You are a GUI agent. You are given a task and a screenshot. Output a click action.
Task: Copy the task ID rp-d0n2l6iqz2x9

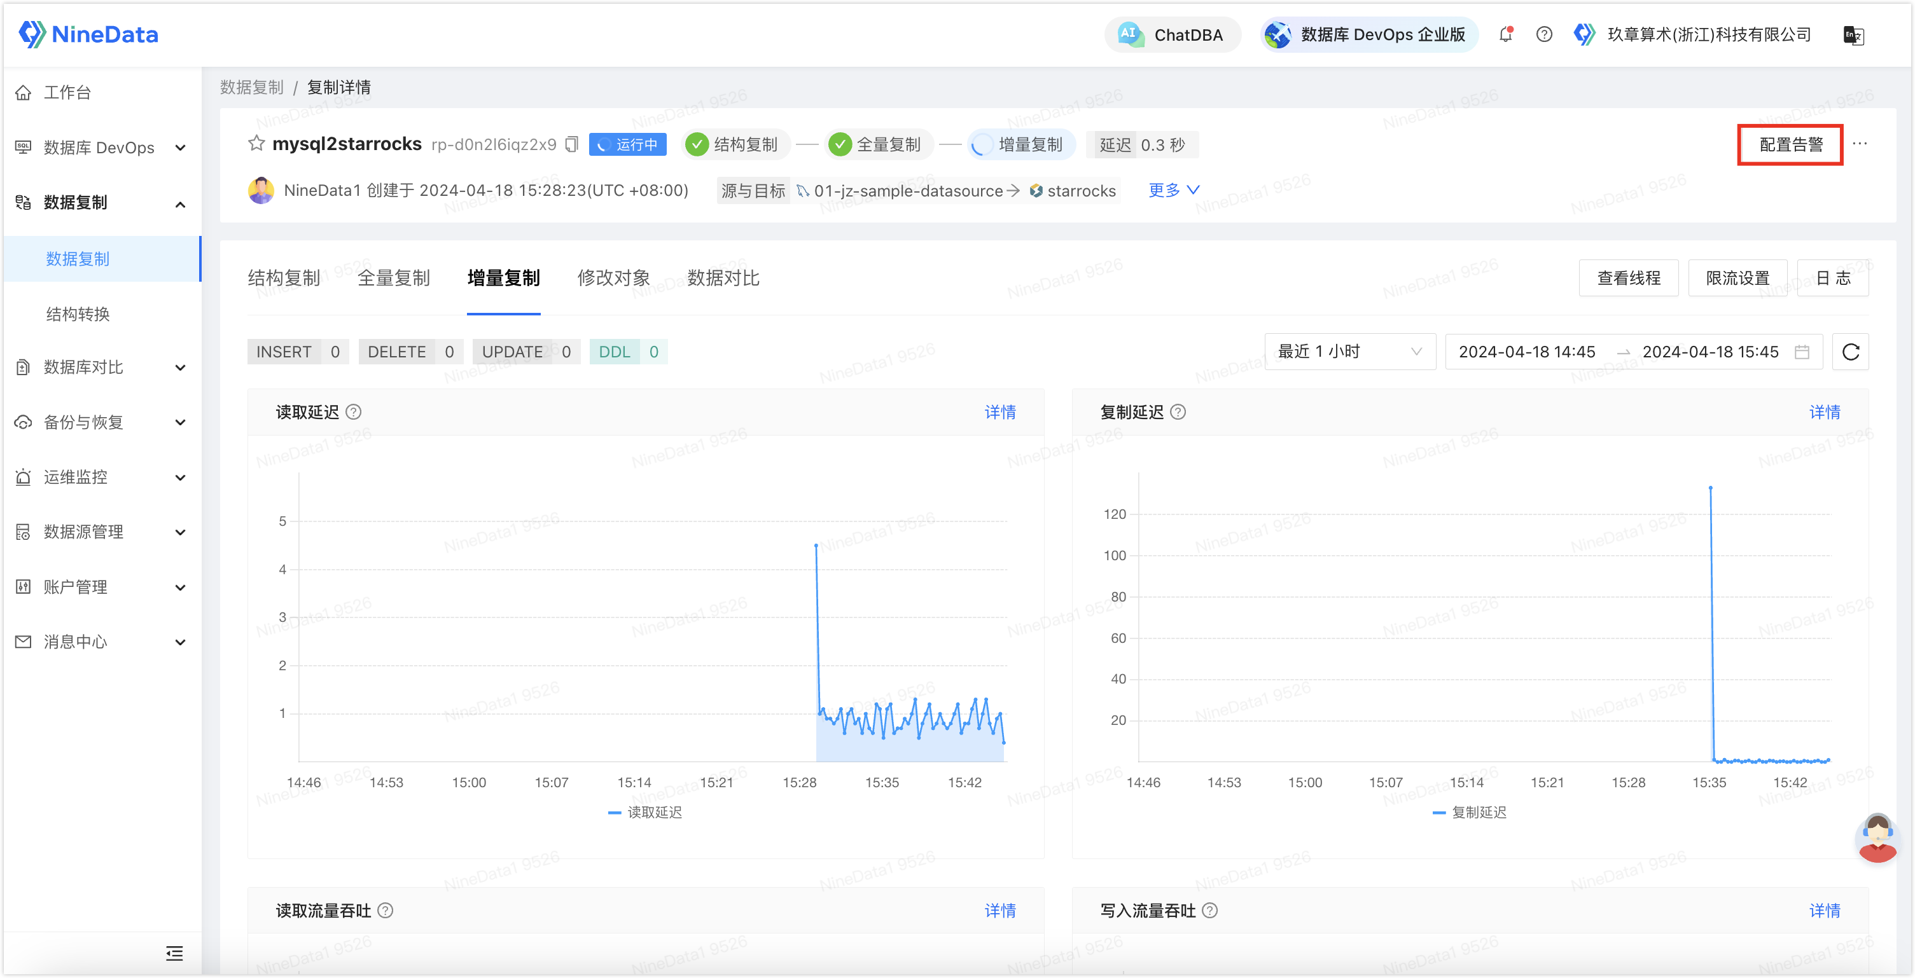click(572, 144)
